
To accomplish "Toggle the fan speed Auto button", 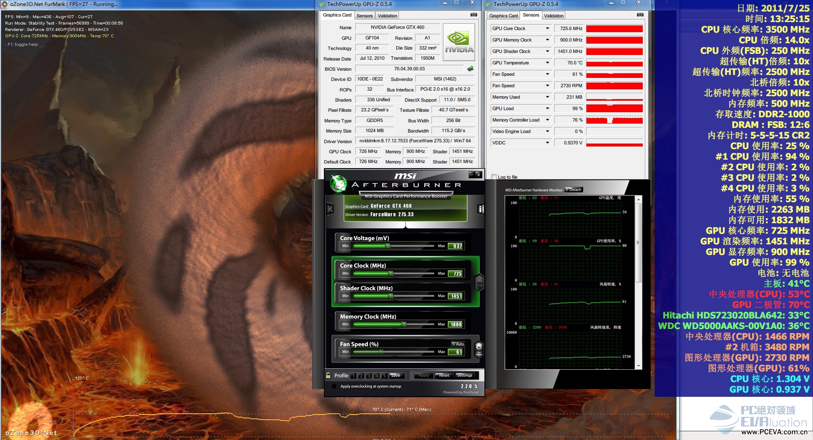I will coord(458,344).
